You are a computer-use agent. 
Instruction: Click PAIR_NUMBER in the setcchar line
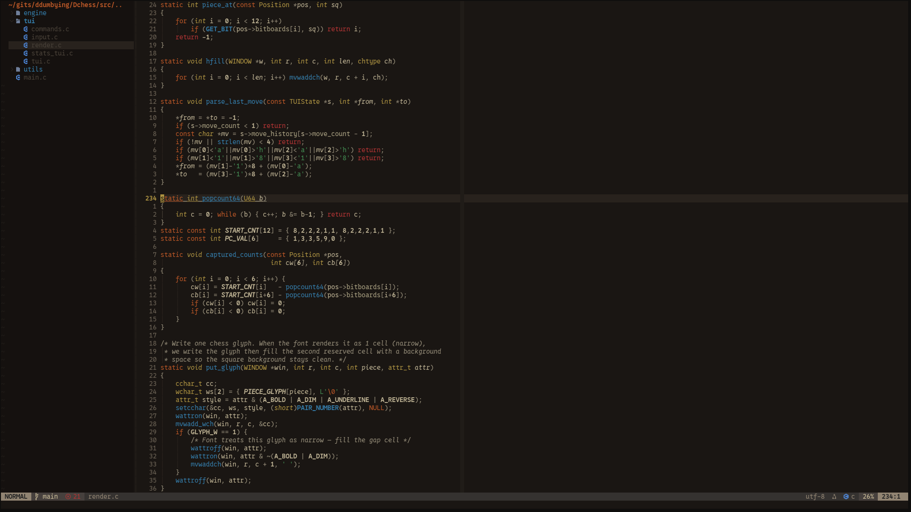(x=318, y=408)
